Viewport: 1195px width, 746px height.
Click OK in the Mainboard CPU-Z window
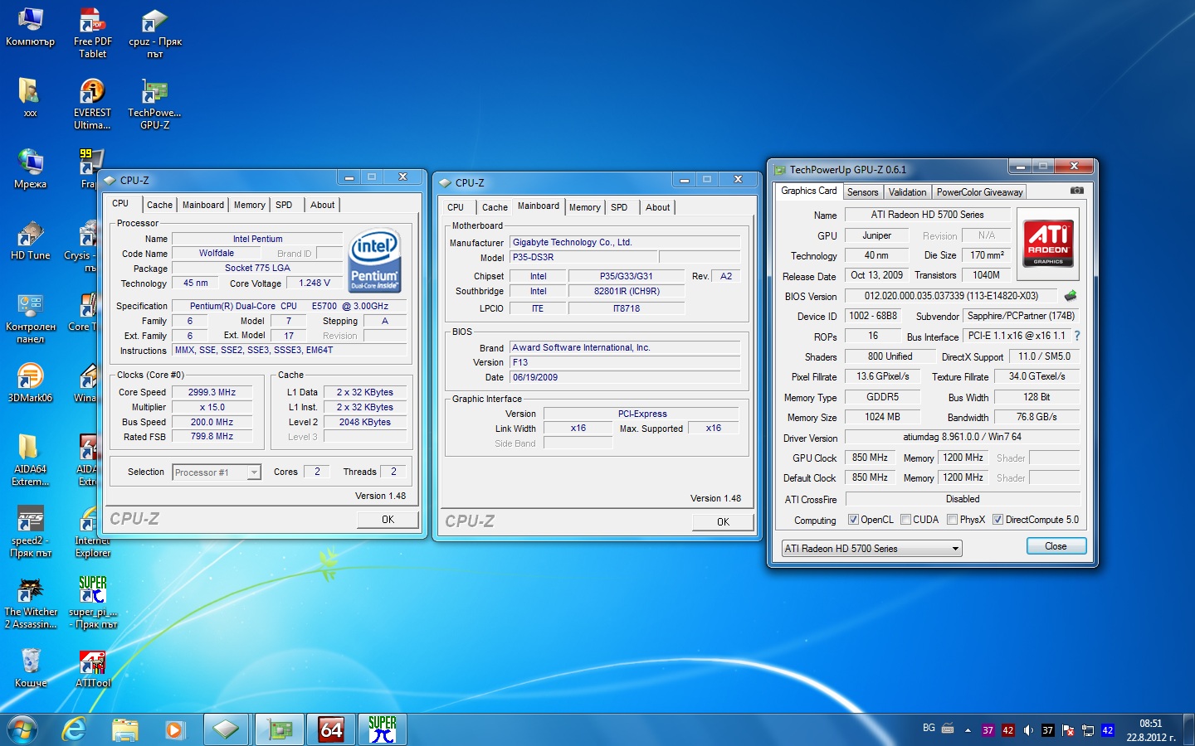click(x=723, y=521)
